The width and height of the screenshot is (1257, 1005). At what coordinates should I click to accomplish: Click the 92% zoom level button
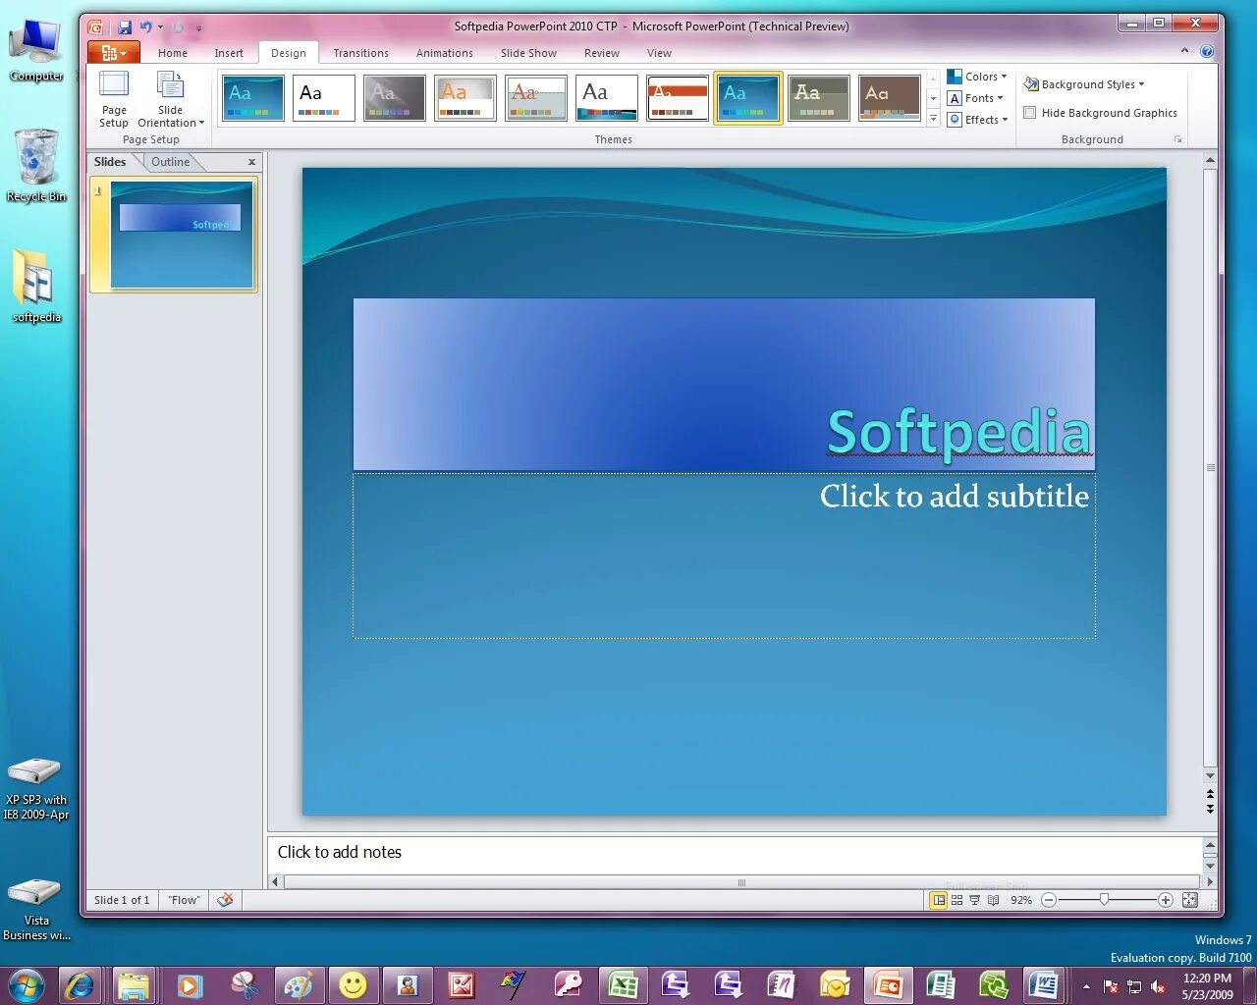pyautogui.click(x=1021, y=900)
